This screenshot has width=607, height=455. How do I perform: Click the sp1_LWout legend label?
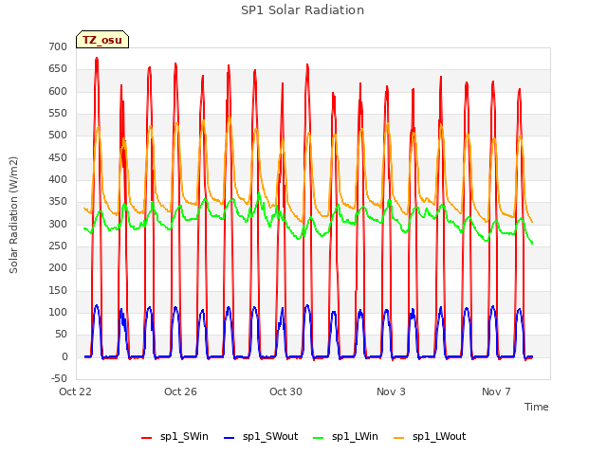(439, 437)
